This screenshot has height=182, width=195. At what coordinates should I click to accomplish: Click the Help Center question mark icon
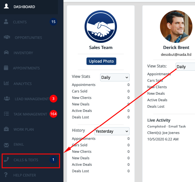pyautogui.click(x=6, y=175)
